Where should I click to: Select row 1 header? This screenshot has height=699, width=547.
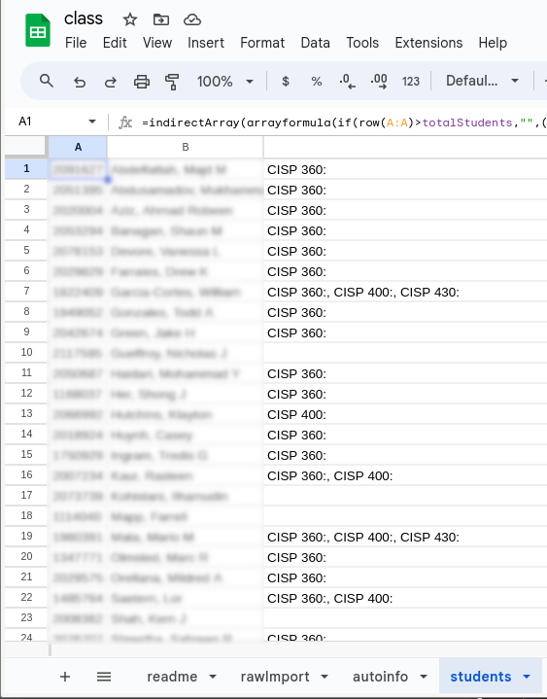coord(26,169)
